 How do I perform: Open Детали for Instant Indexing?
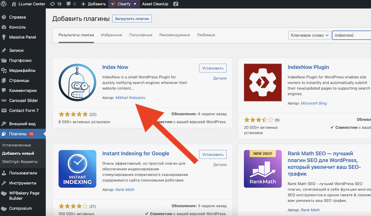pyautogui.click(x=220, y=165)
